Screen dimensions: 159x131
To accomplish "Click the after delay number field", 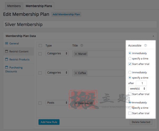I will (141, 83).
